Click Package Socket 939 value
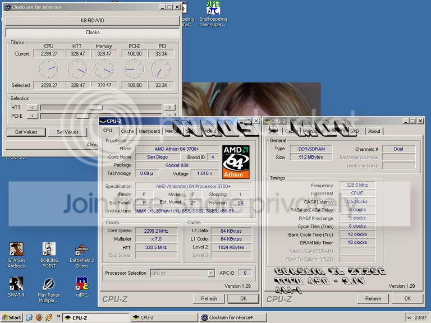Screen dimensions: 431x323 [177, 165]
